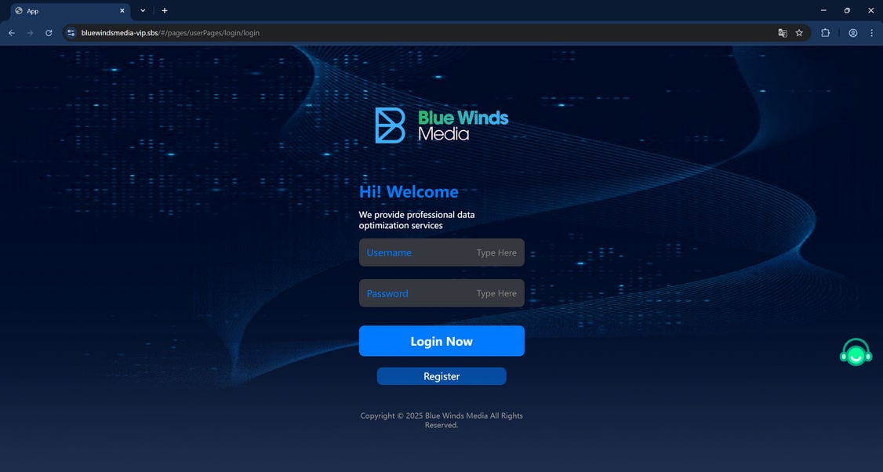
Task: Reload the login page
Action: click(x=49, y=33)
